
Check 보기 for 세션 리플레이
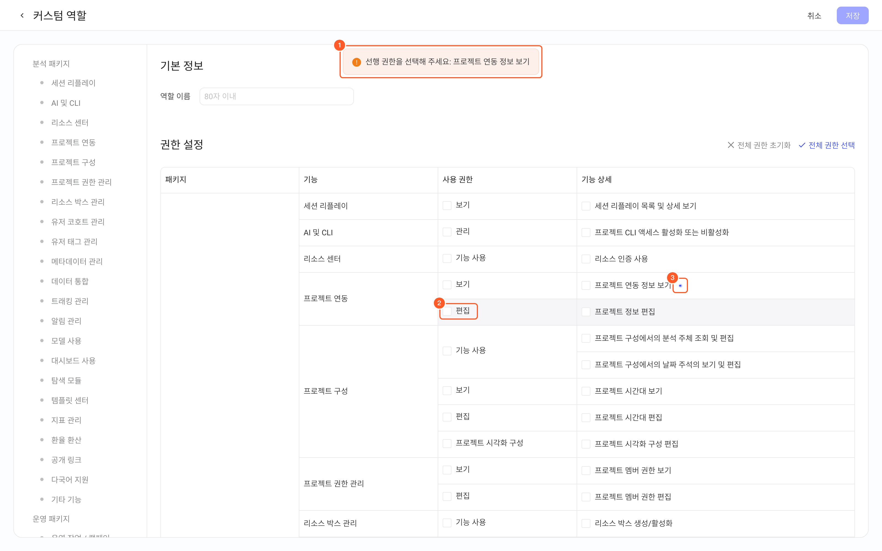[447, 205]
